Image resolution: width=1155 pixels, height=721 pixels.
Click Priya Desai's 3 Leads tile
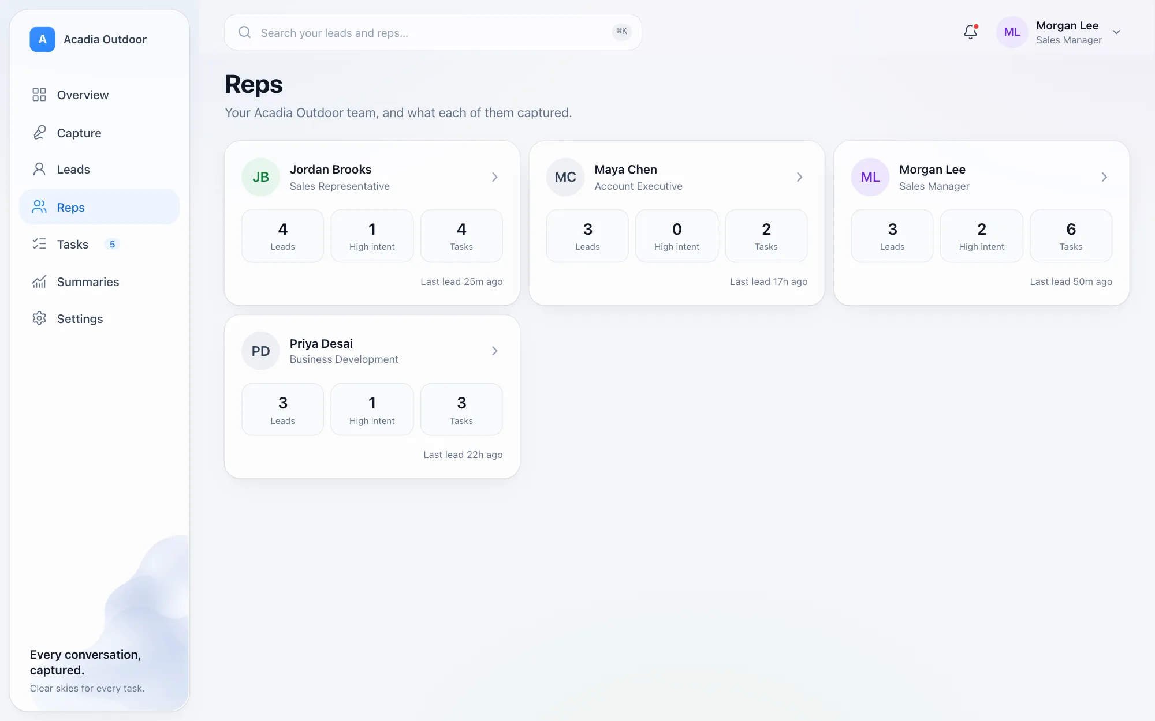pos(283,410)
